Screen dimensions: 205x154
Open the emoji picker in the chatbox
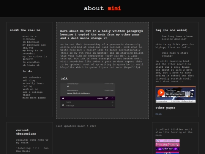point(63,105)
